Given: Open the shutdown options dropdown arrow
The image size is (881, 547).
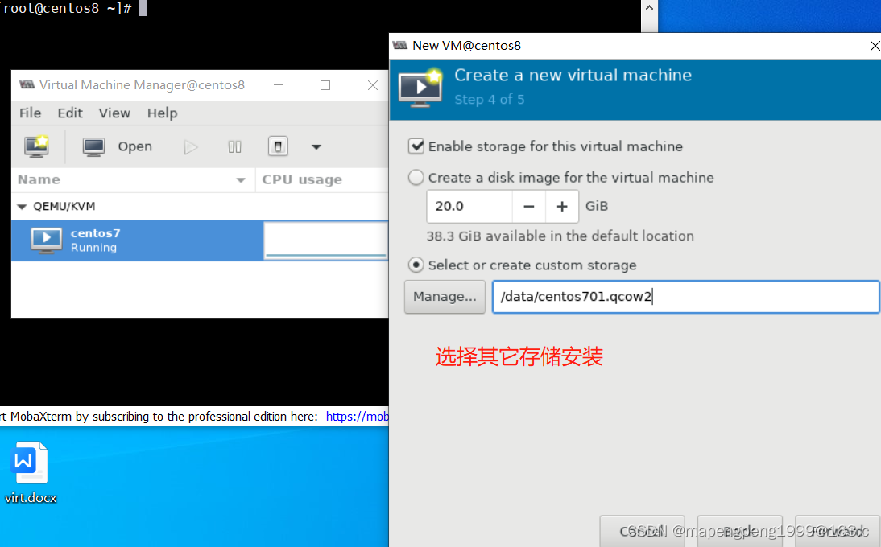Looking at the screenshot, I should pyautogui.click(x=316, y=147).
